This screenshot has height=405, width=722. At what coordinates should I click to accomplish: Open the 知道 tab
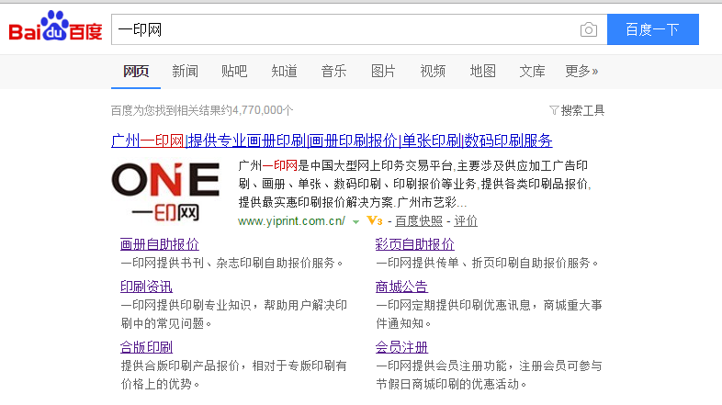284,72
